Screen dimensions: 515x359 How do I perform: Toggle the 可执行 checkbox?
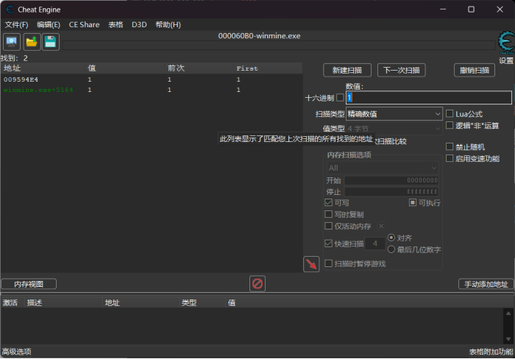pyautogui.click(x=413, y=202)
